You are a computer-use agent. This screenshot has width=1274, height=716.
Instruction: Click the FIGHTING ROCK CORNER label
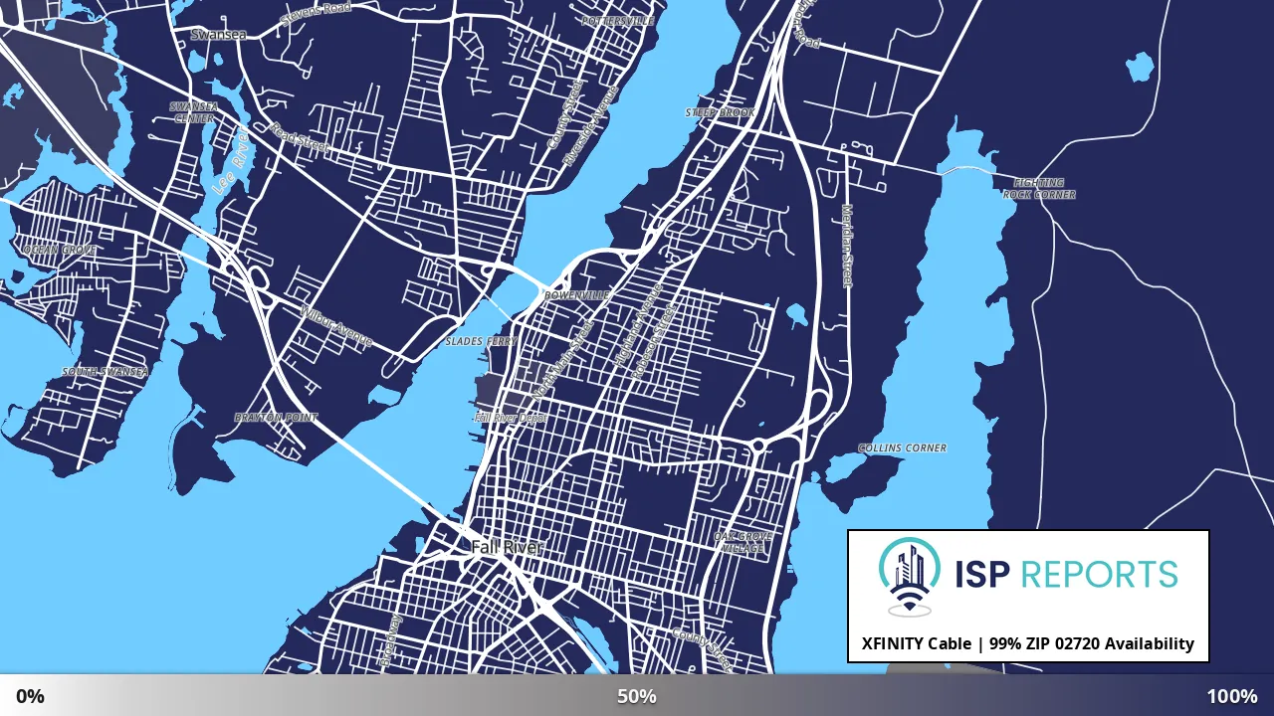[x=1038, y=189]
